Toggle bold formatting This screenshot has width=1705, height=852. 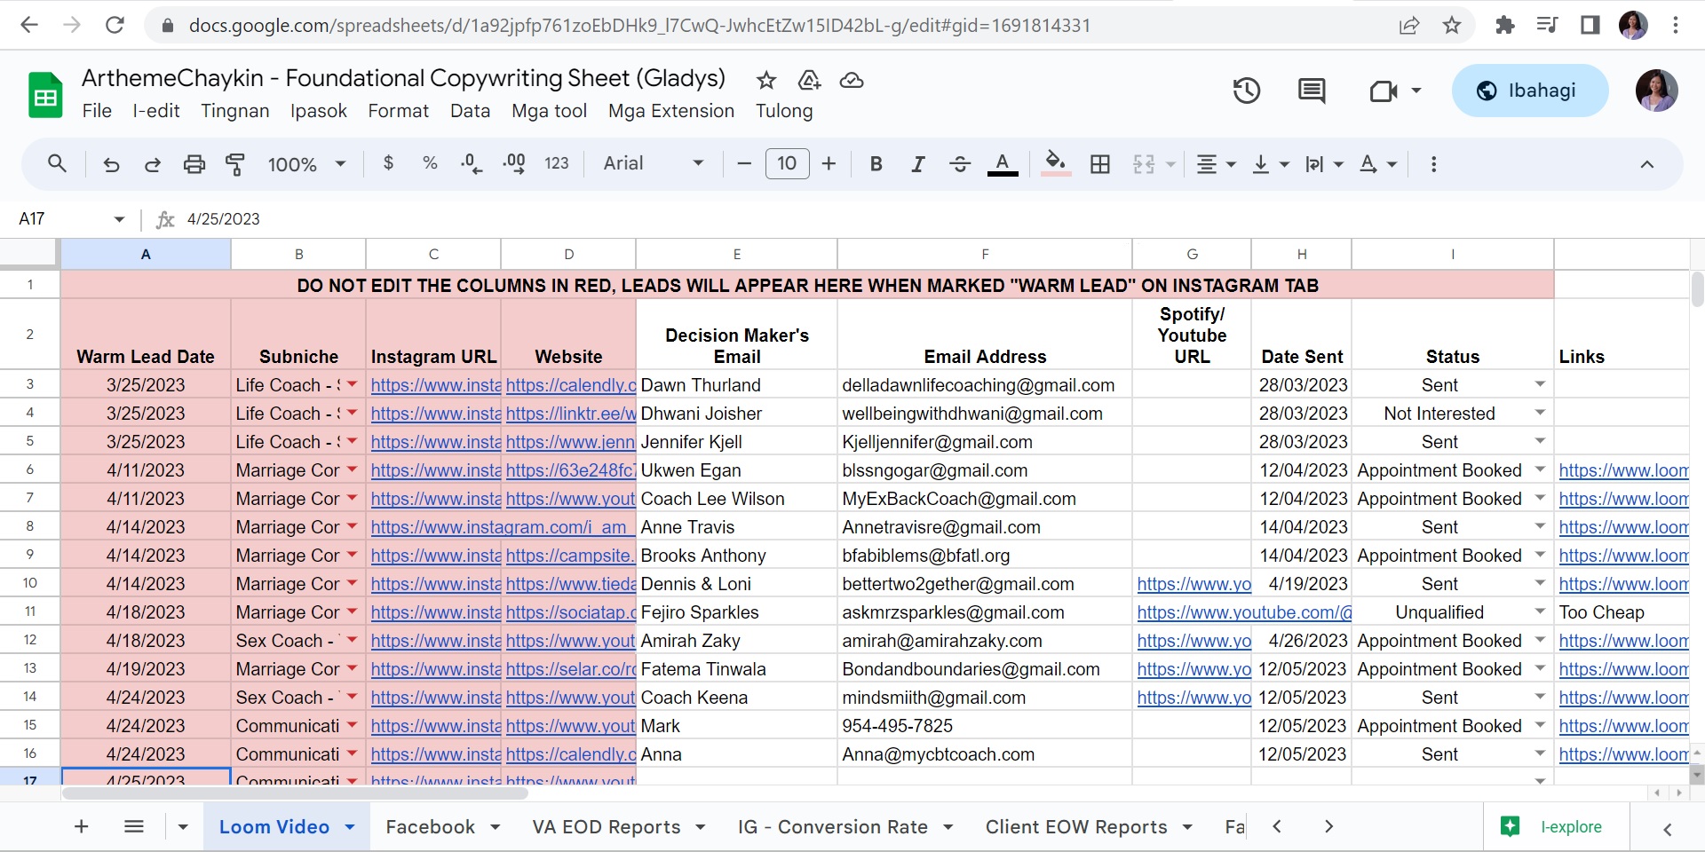tap(876, 164)
